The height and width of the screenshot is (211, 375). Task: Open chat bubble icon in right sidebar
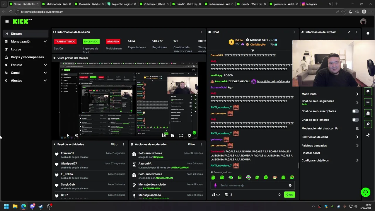(368, 91)
